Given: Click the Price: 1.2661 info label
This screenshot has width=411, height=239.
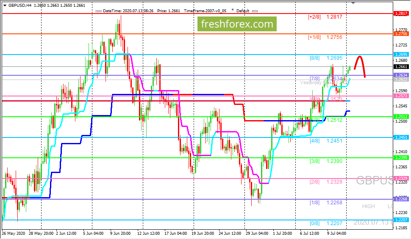Looking at the screenshot, I should (x=169, y=11).
